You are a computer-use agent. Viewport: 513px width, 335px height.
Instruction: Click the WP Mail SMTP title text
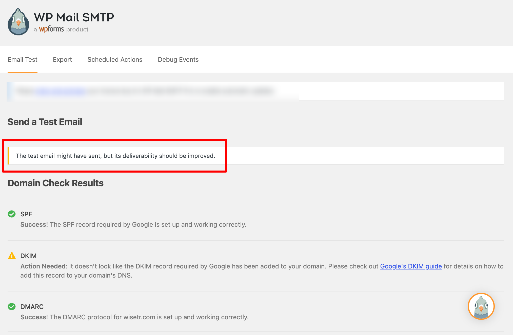point(74,17)
